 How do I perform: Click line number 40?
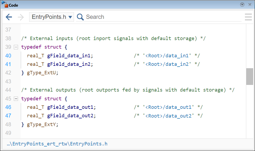(x=8, y=56)
